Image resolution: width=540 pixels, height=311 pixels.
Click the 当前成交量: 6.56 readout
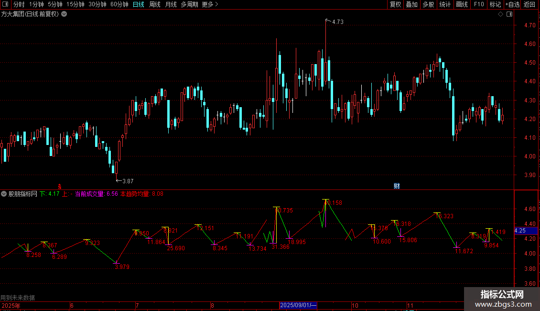click(x=97, y=194)
